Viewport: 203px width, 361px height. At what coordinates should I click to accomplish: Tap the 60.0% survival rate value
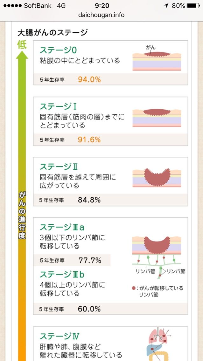(89, 309)
